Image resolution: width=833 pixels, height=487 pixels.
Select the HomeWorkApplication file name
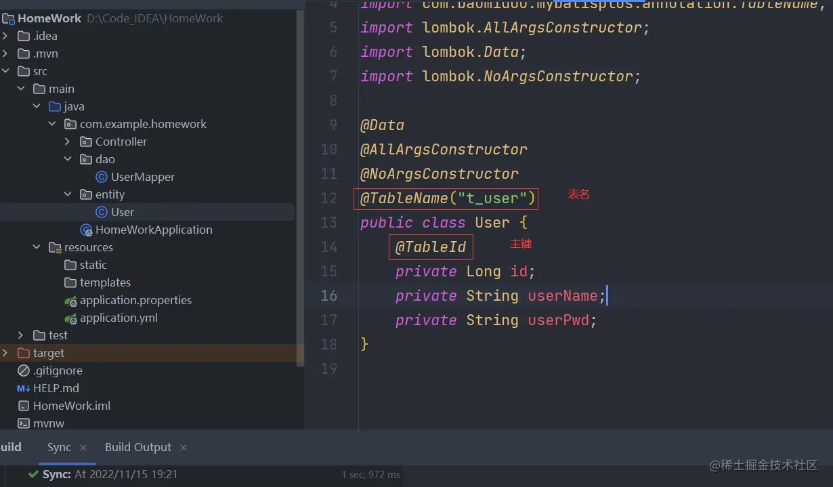pyautogui.click(x=154, y=230)
